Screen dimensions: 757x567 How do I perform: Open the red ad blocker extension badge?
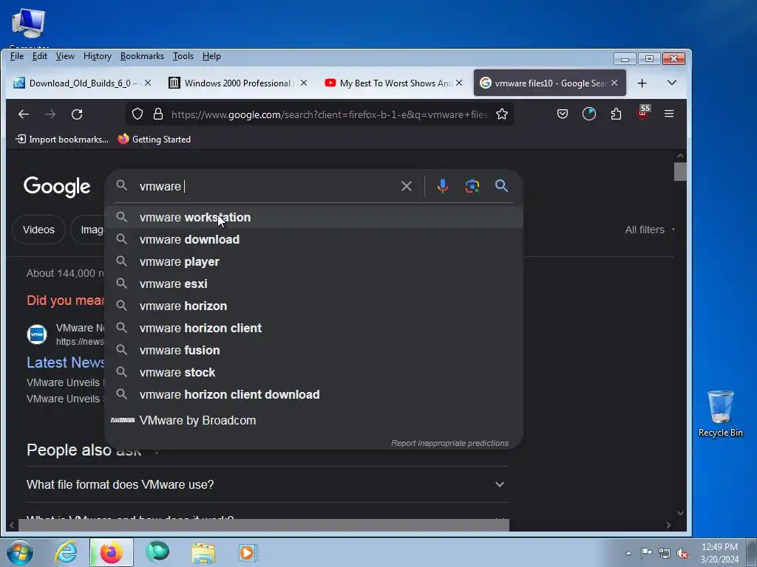[643, 113]
